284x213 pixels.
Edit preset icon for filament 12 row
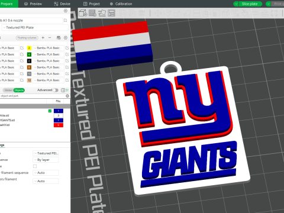[67, 80]
